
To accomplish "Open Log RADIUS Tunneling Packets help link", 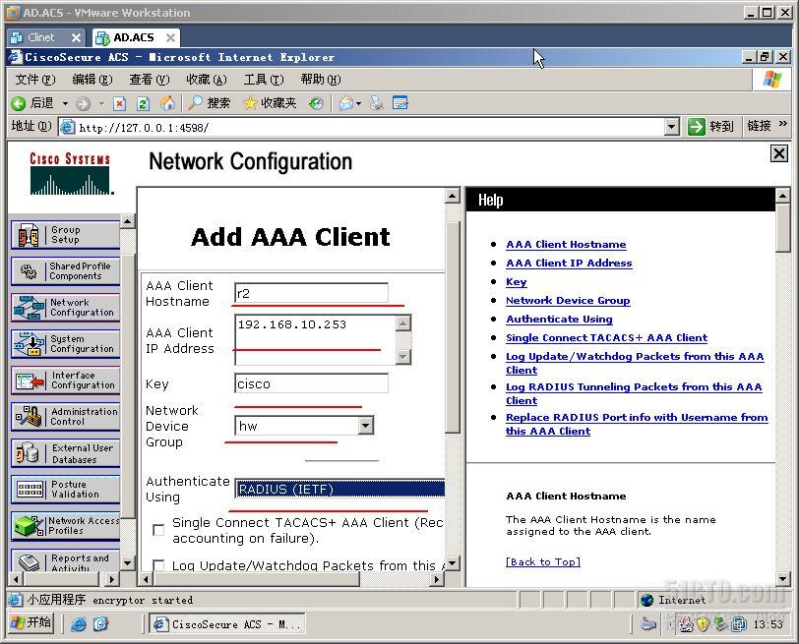I will pos(634,393).
